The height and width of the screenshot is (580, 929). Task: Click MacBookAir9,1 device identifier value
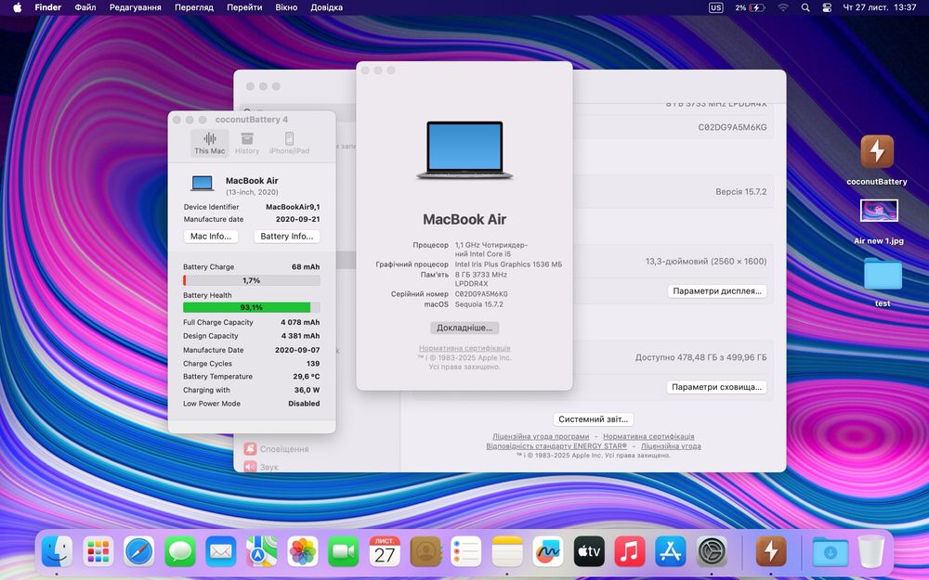click(x=293, y=207)
